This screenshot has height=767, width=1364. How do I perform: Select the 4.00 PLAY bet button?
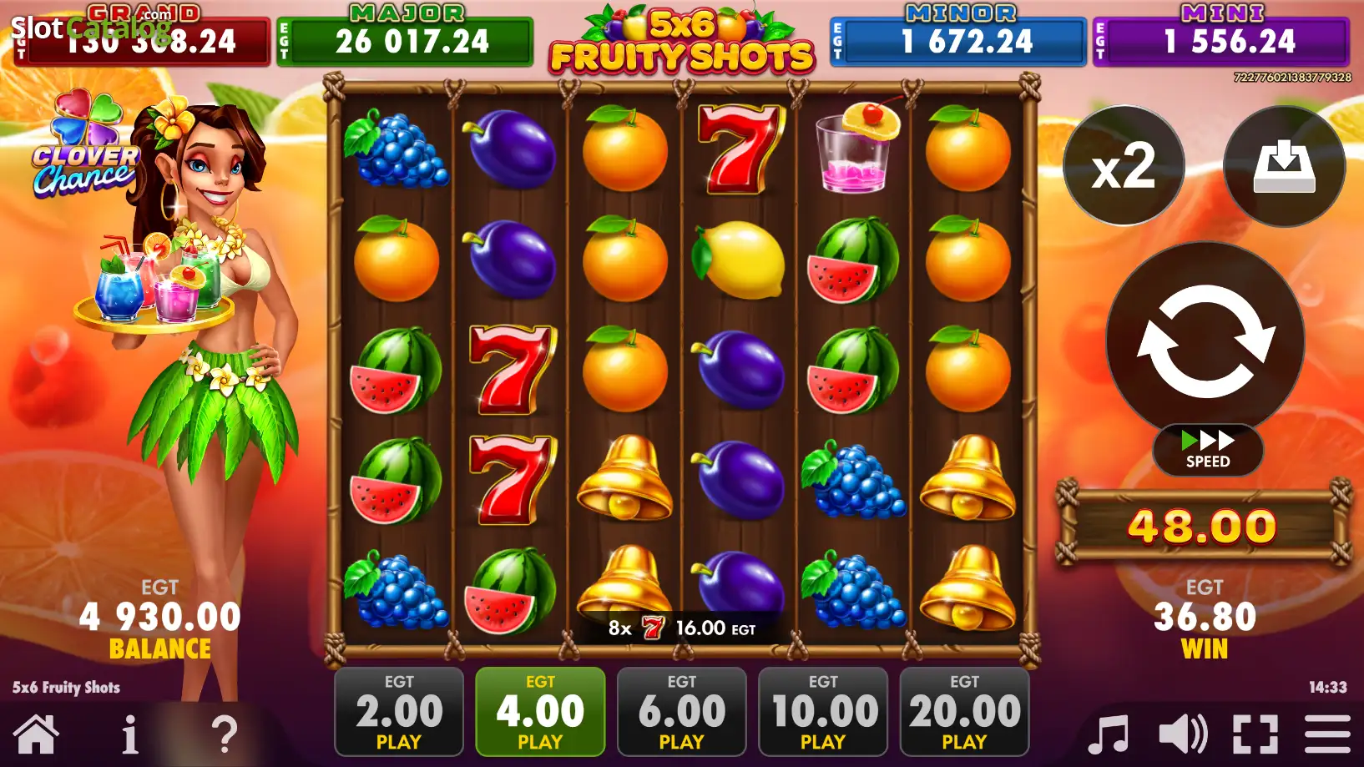tap(540, 711)
